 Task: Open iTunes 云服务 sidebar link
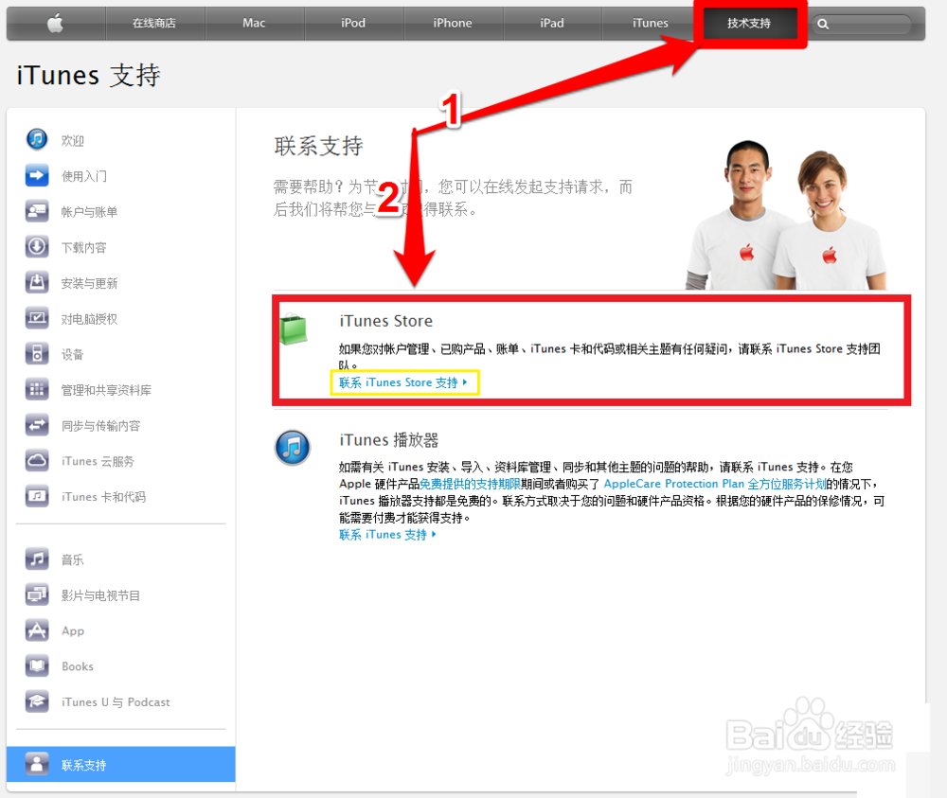(98, 461)
